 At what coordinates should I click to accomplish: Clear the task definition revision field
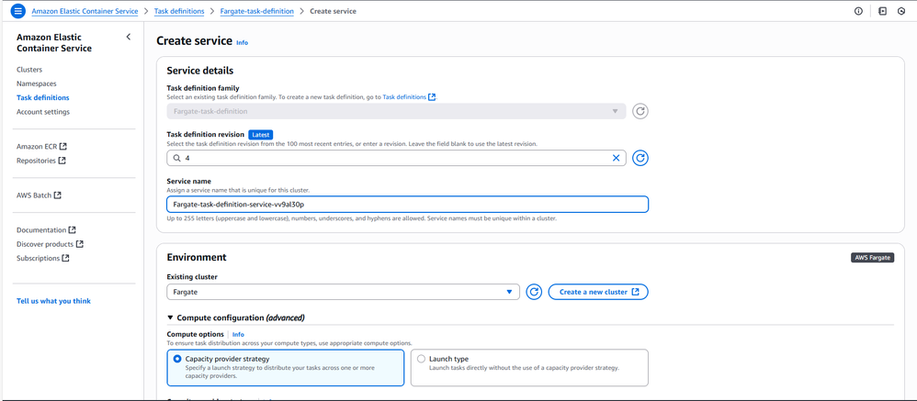point(617,158)
